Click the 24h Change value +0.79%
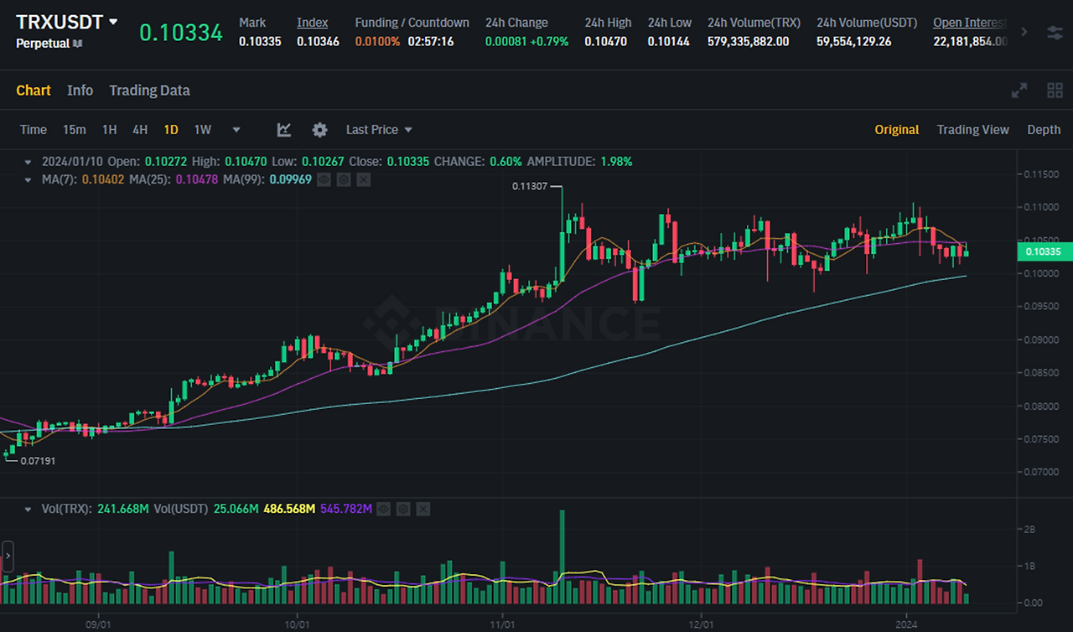Image resolution: width=1073 pixels, height=632 pixels. (x=548, y=41)
